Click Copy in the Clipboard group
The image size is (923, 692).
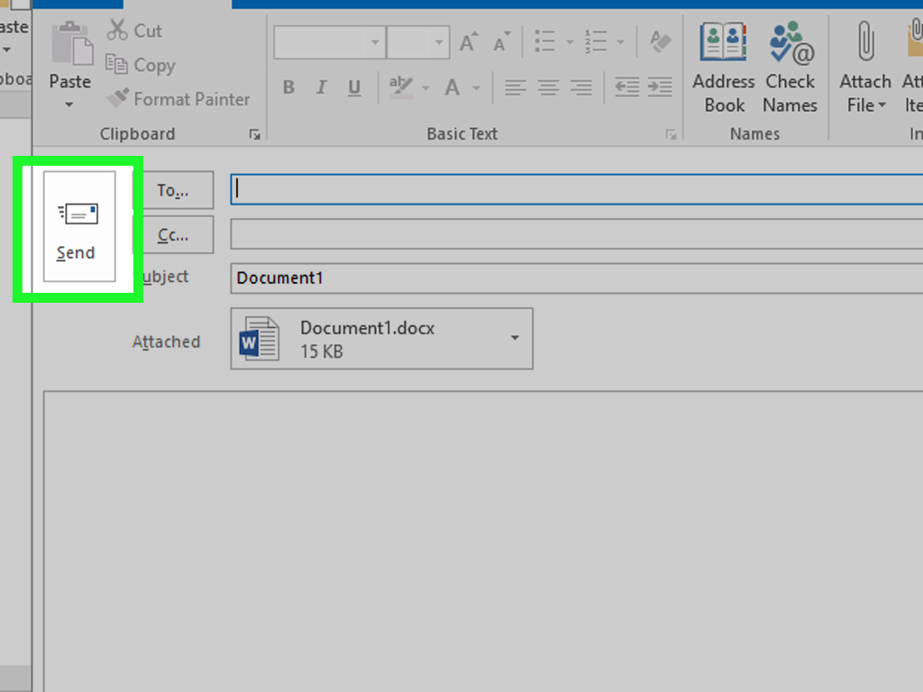pos(141,65)
